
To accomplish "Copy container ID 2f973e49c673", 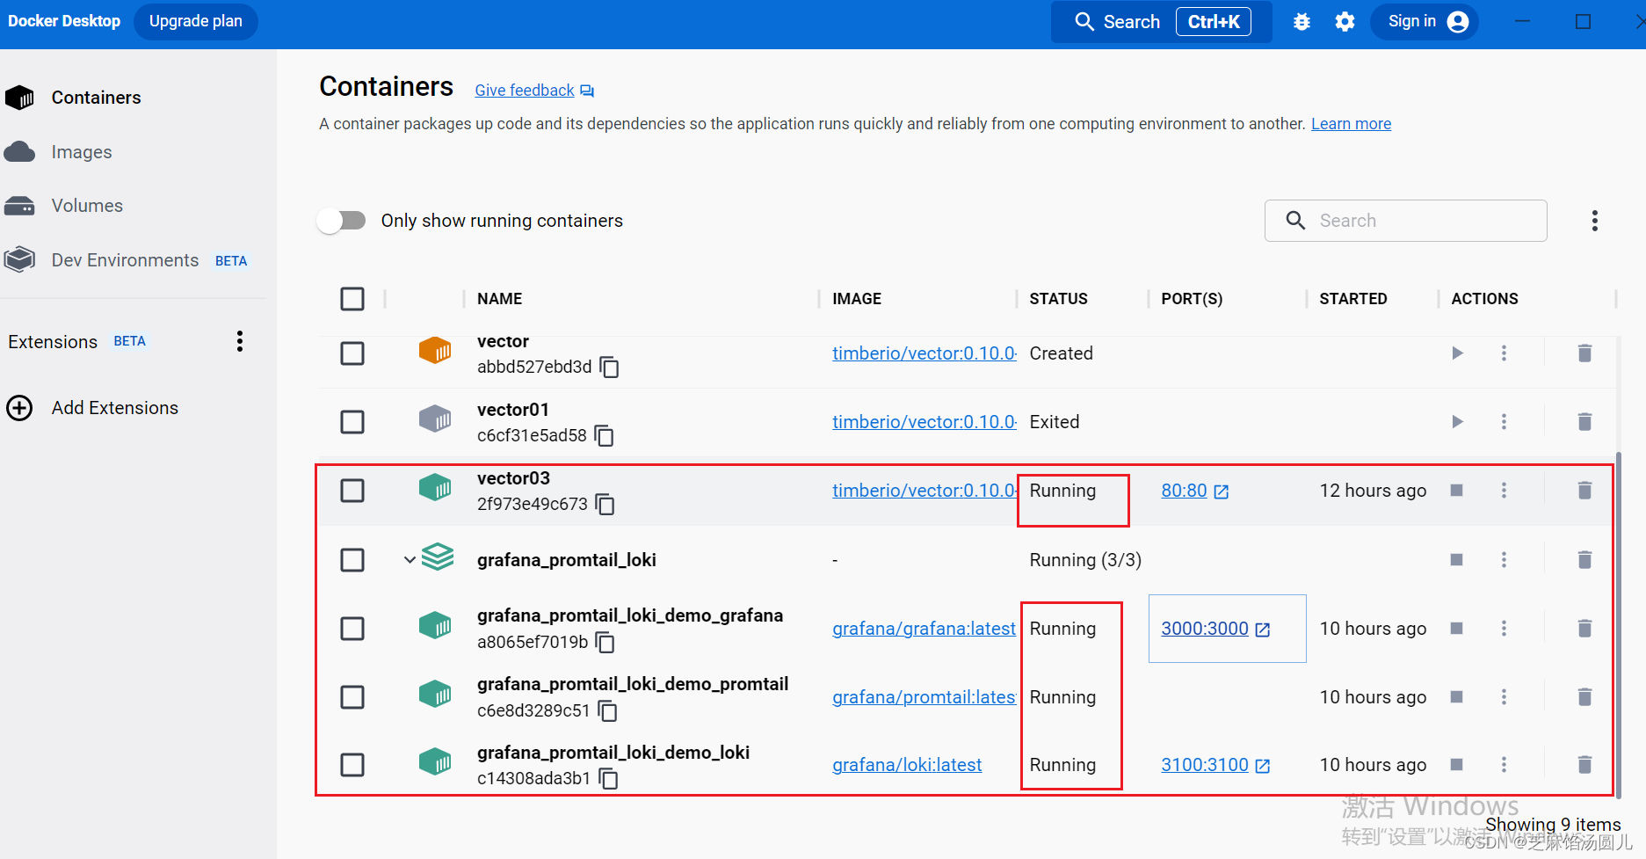I will (605, 504).
